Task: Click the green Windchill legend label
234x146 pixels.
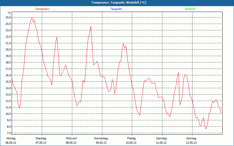Action: pos(190,9)
